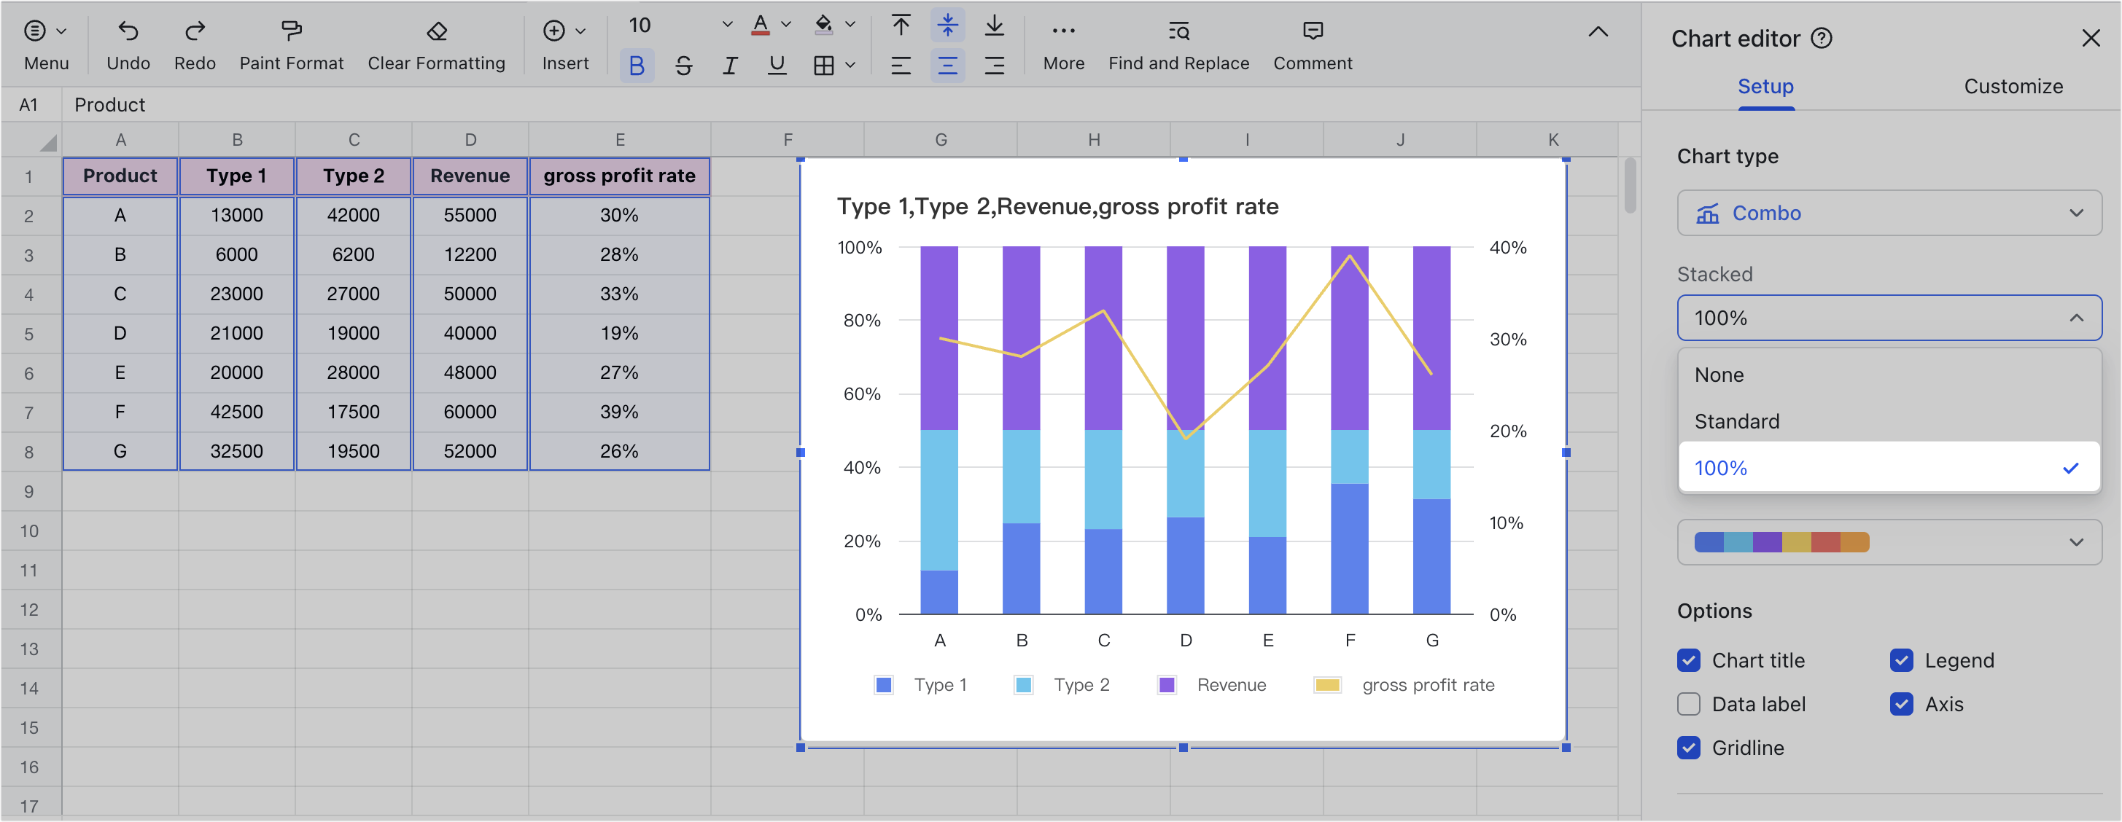
Task: Expand the borders dropdown arrow
Action: click(850, 66)
